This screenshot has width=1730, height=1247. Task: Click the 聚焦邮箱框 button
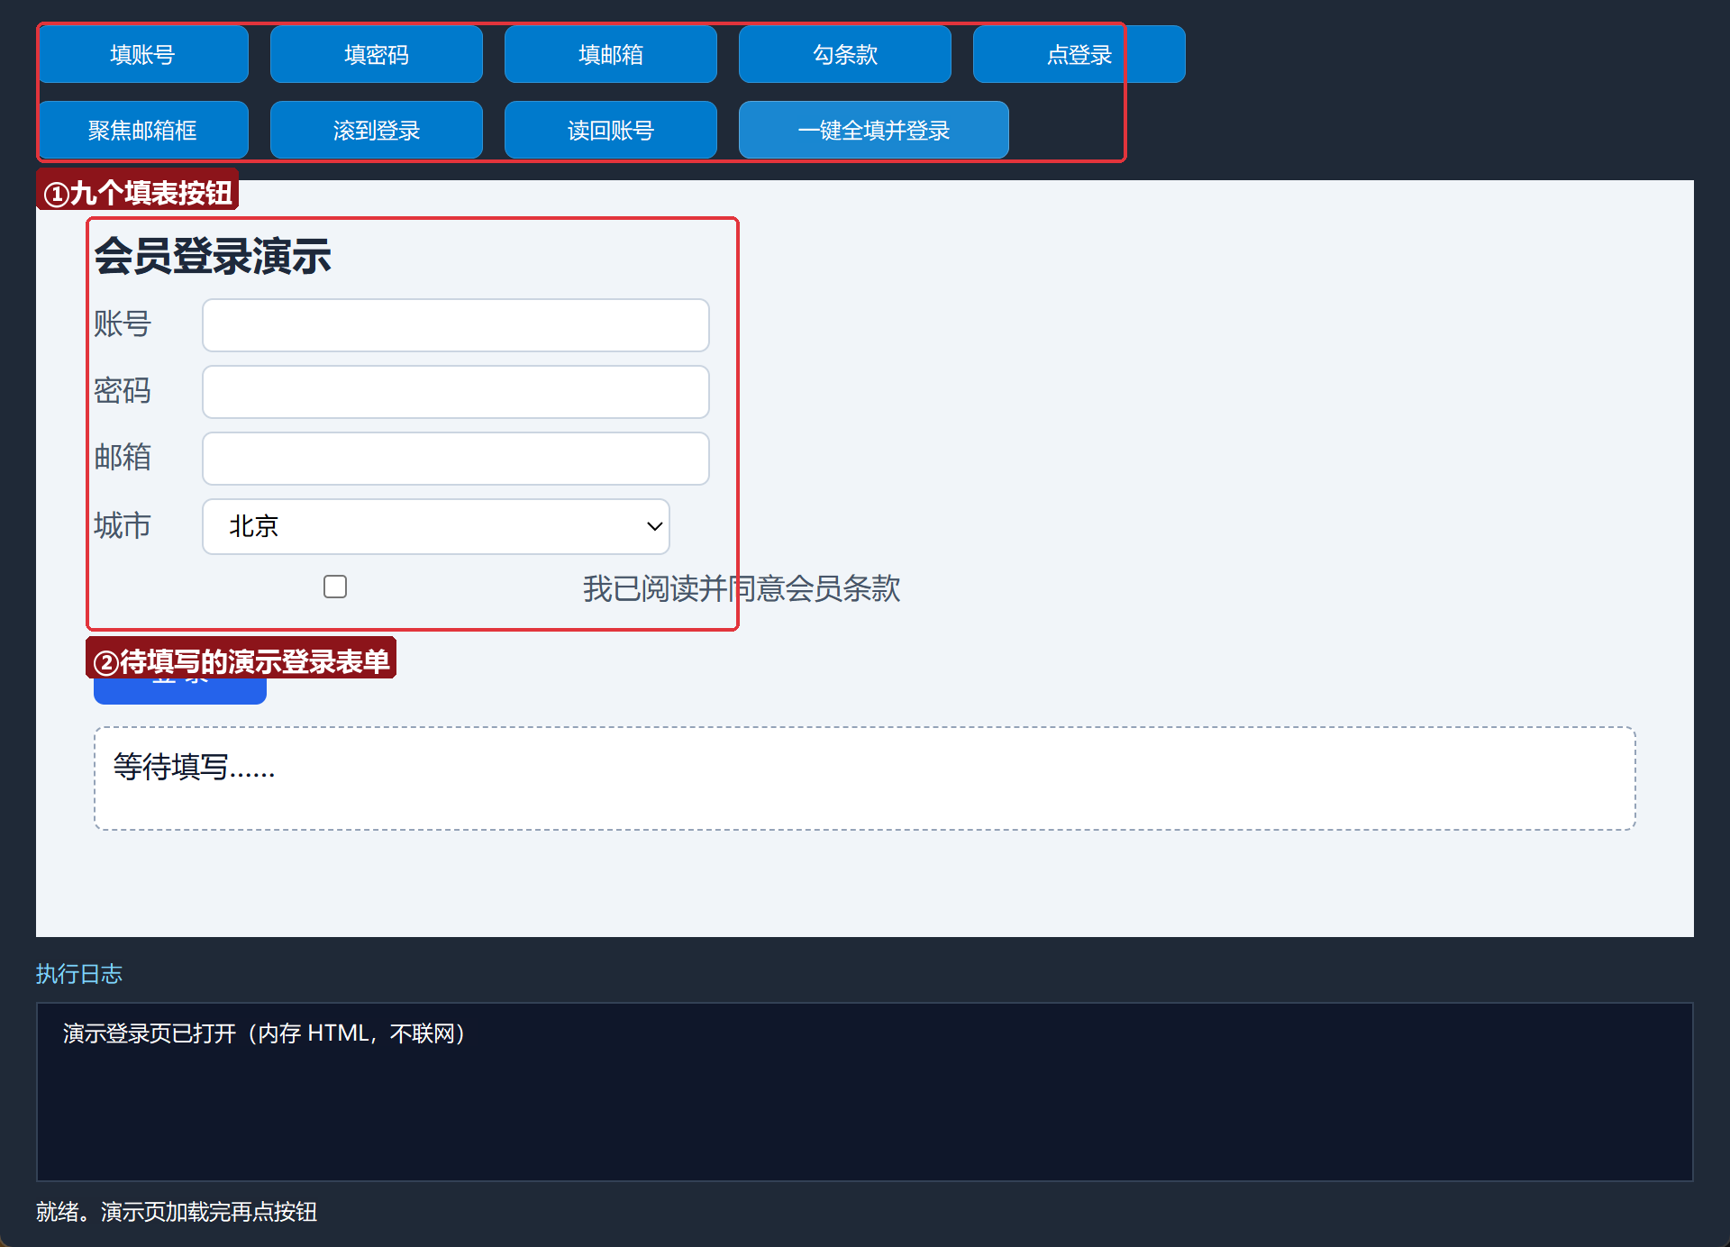click(x=142, y=130)
